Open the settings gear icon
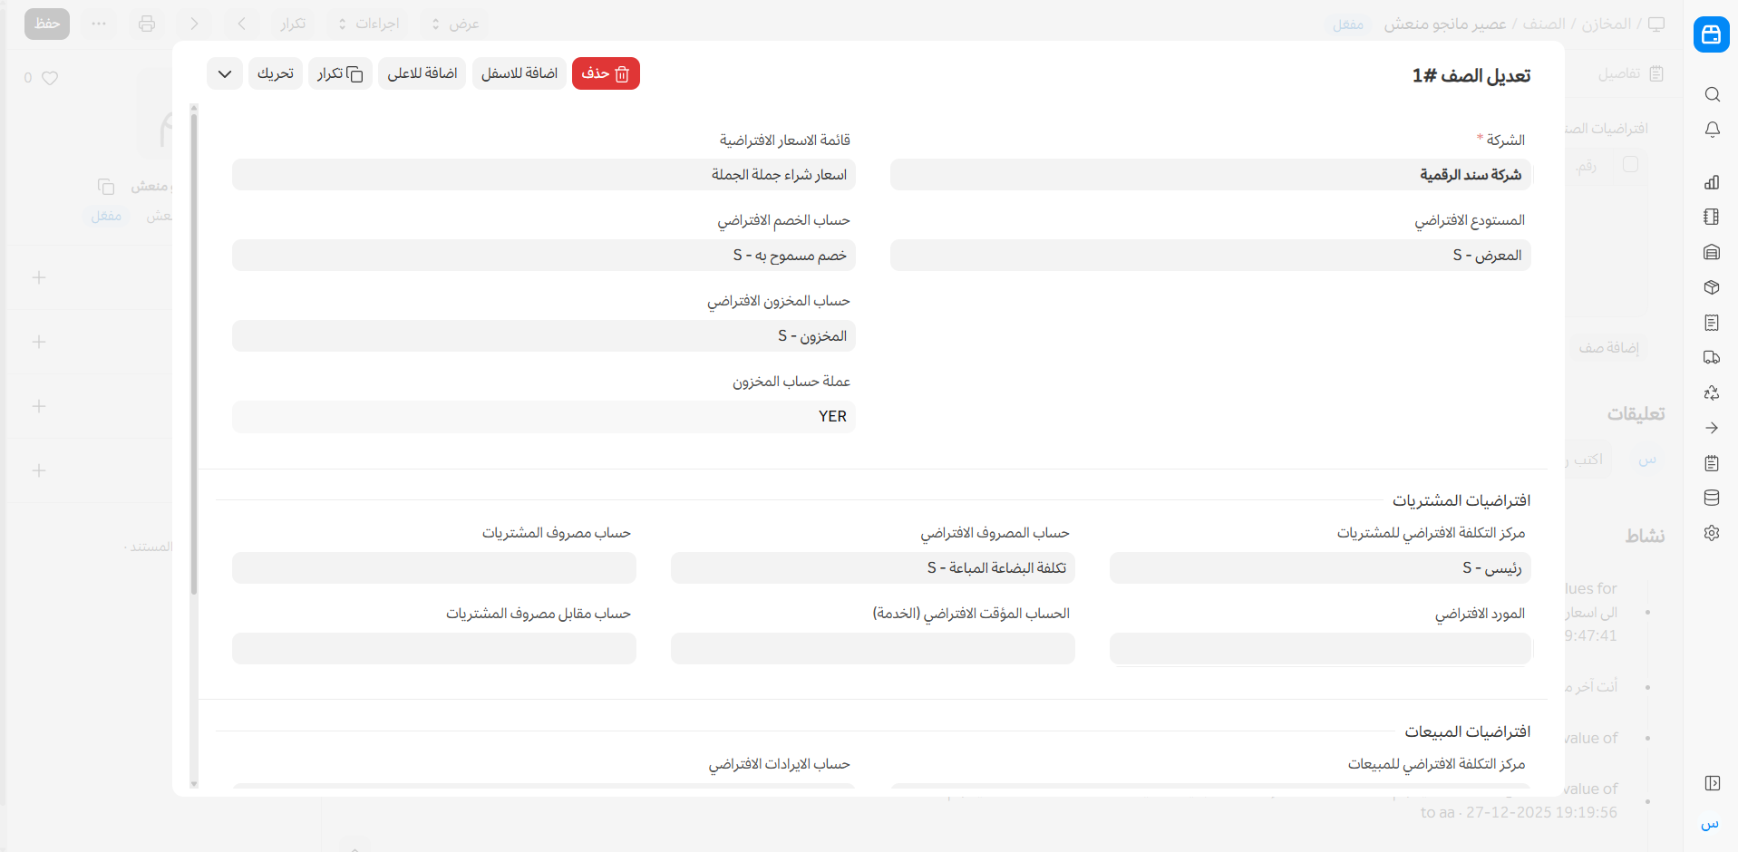The height and width of the screenshot is (852, 1738). [1712, 533]
